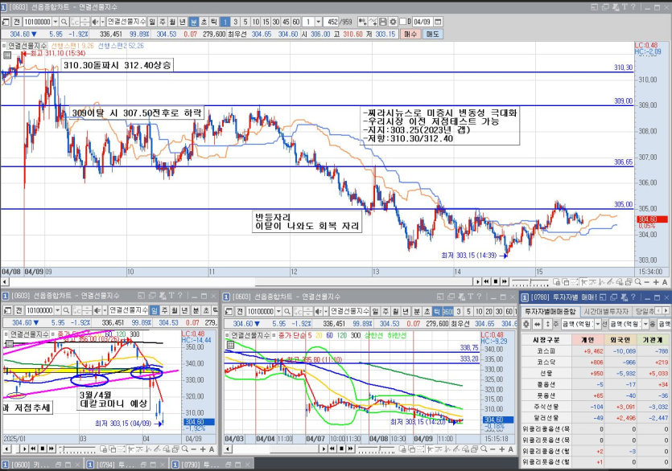Select the 초 (second) period in top chart
Screen dimensions: 672x471
(x=204, y=22)
